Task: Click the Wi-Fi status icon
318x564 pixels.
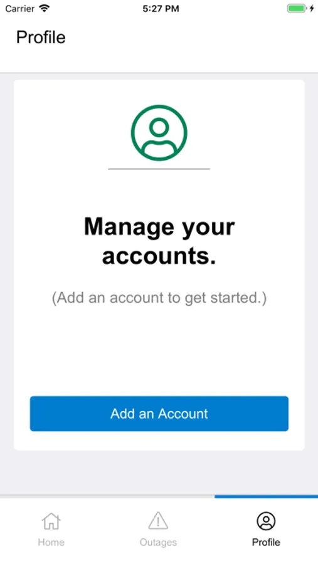Action: tap(45, 9)
